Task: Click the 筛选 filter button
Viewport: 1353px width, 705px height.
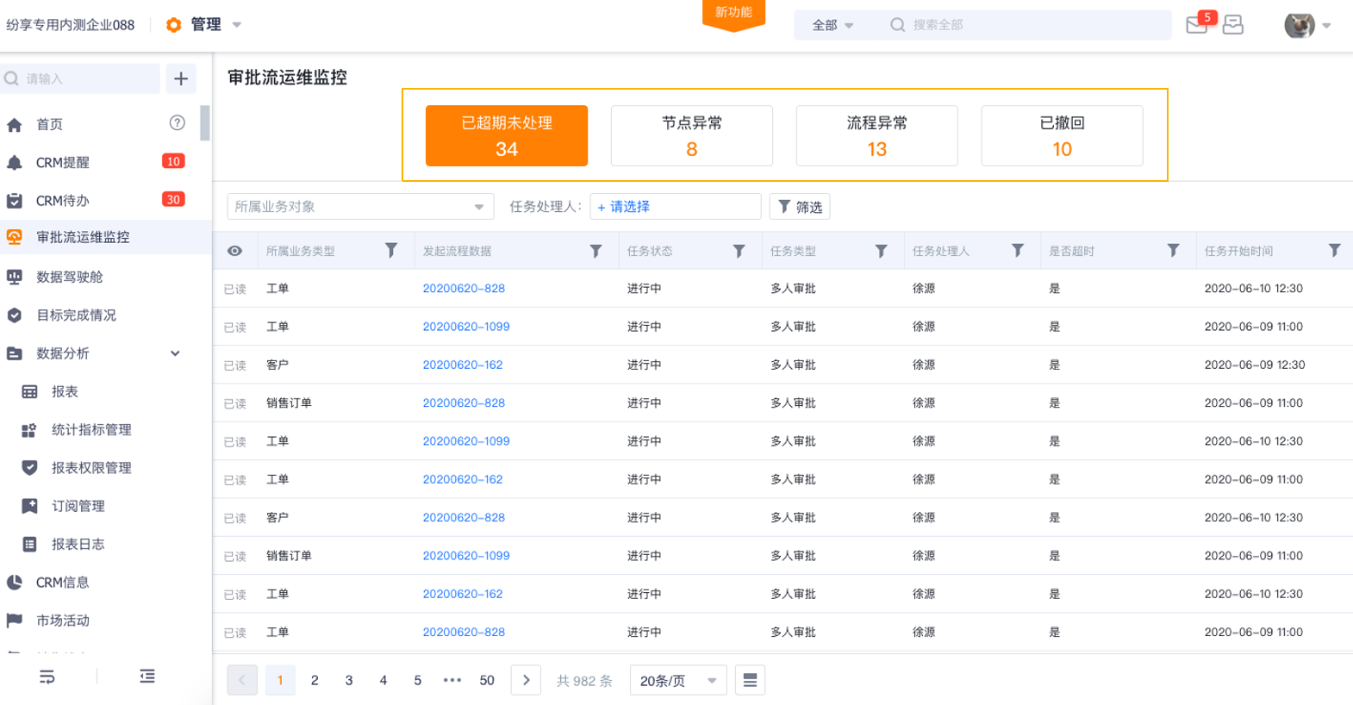Action: [800, 207]
